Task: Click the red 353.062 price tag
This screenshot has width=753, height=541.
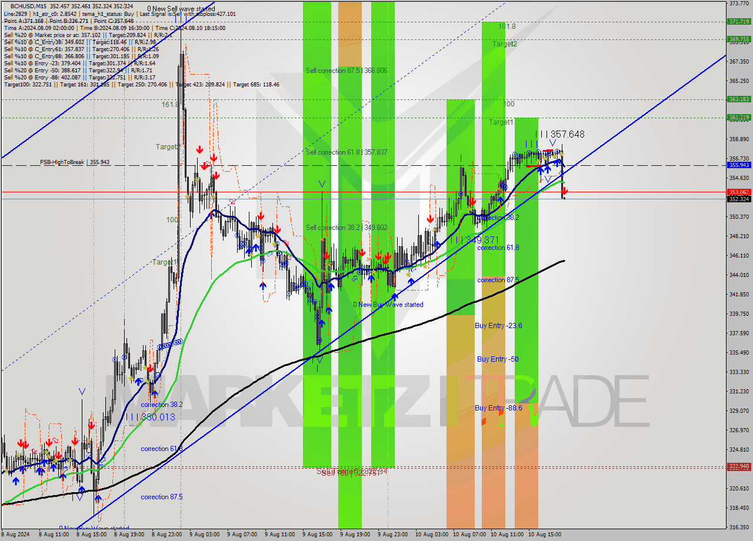Action: [x=739, y=192]
